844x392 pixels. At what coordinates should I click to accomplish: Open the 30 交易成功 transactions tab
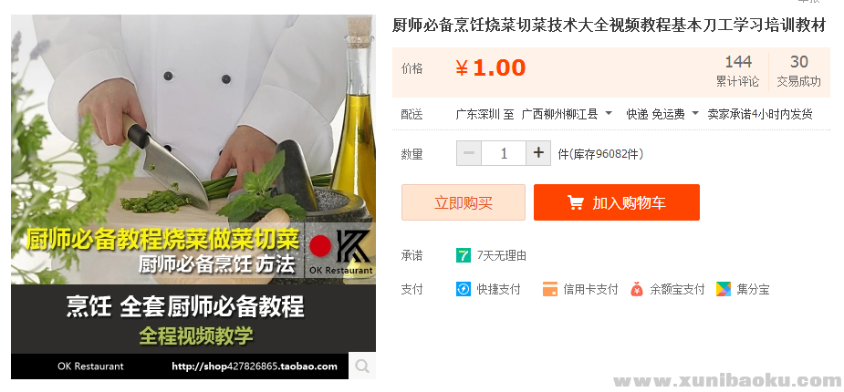click(798, 71)
